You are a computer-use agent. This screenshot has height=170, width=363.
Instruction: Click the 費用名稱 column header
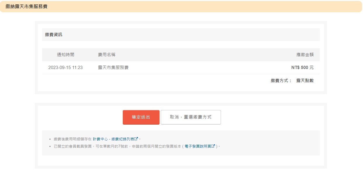coord(107,55)
